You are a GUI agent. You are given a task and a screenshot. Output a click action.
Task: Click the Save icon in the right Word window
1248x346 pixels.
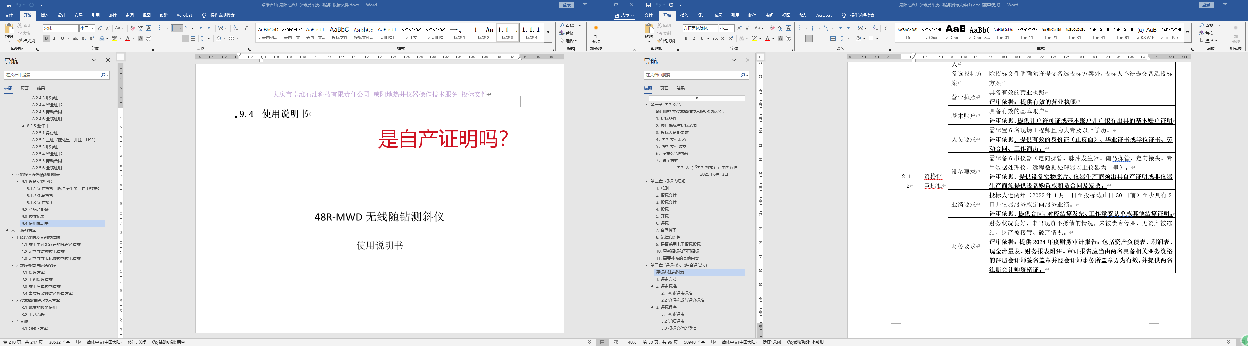click(648, 5)
